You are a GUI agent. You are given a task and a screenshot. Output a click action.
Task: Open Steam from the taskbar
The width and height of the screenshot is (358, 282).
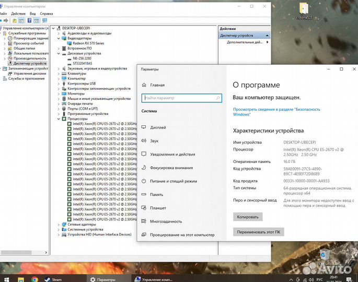[53, 279]
